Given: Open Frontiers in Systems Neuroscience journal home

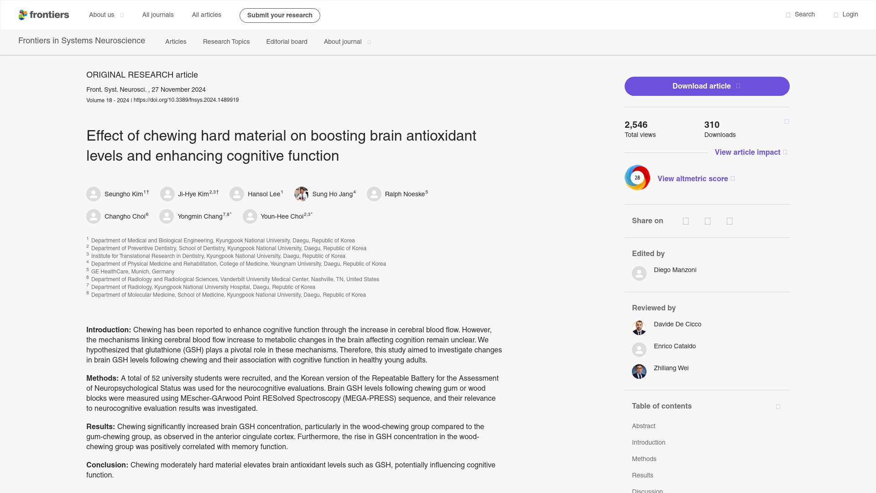Looking at the screenshot, I should tap(82, 41).
